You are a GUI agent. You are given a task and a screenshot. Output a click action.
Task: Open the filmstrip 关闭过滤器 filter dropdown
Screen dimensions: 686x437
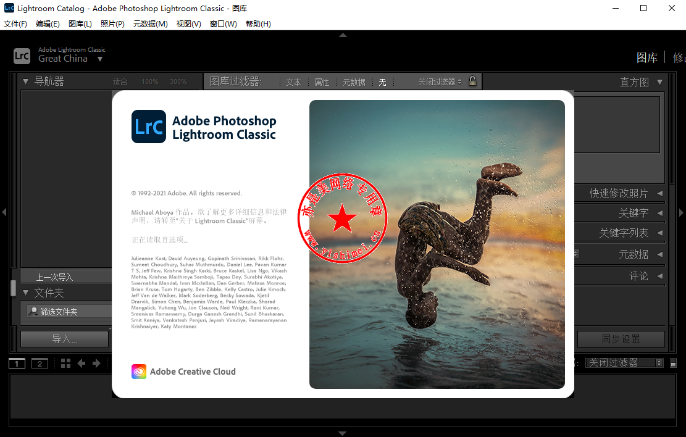coord(625,363)
